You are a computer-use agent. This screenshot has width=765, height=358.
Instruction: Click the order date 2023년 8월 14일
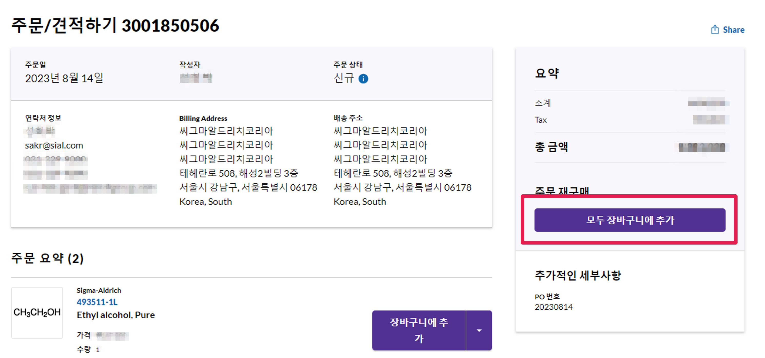coord(64,78)
